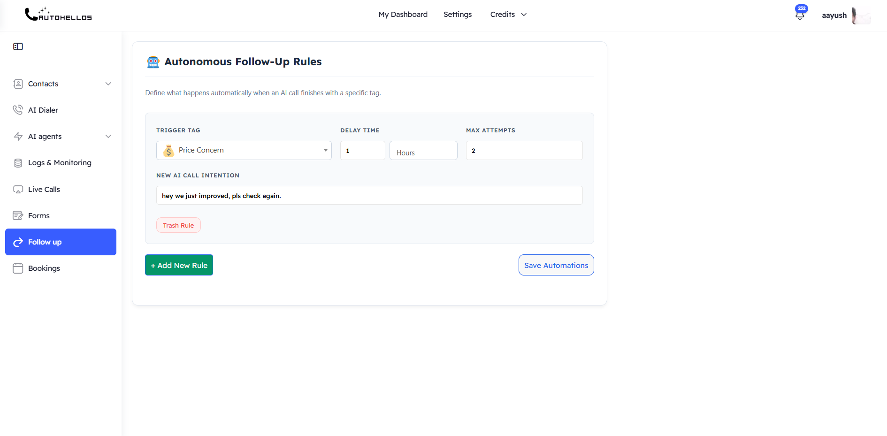Click the Forms sidebar icon

18,215
